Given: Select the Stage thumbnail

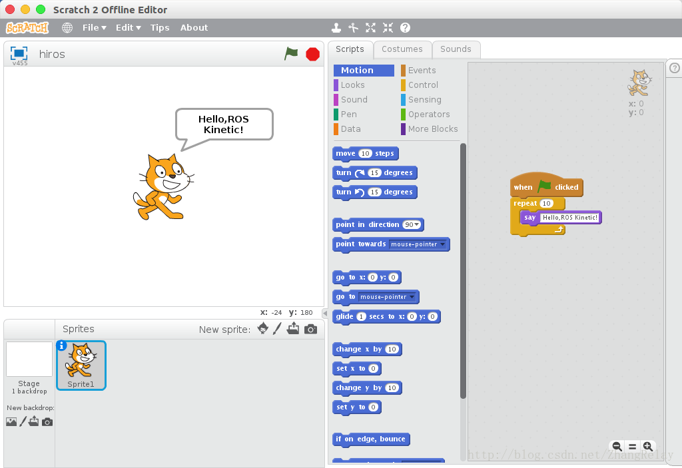Looking at the screenshot, I should [29, 359].
